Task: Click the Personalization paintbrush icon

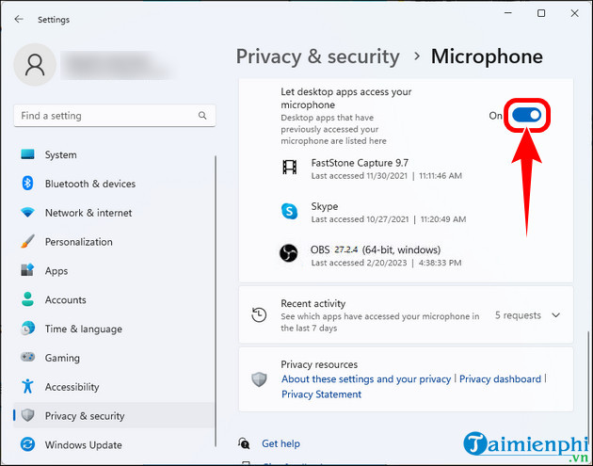Action: click(x=27, y=242)
